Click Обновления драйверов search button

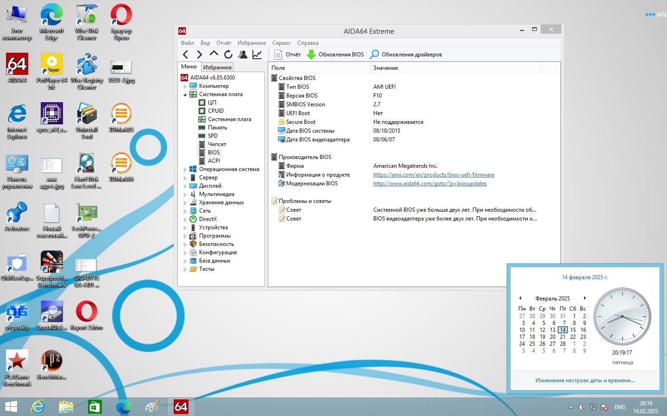click(406, 55)
